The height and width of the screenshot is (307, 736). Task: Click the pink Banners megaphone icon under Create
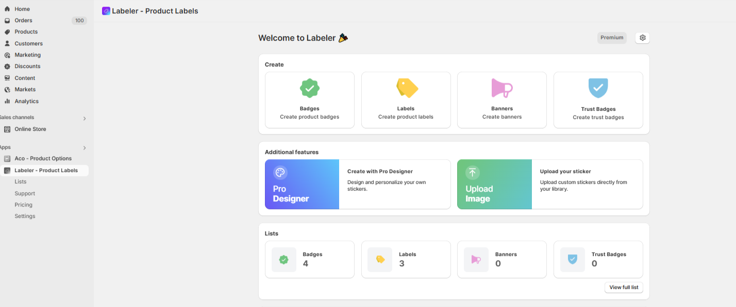pyautogui.click(x=502, y=88)
